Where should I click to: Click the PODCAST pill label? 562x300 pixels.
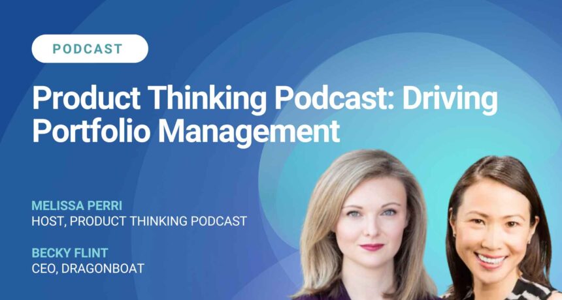(x=90, y=49)
